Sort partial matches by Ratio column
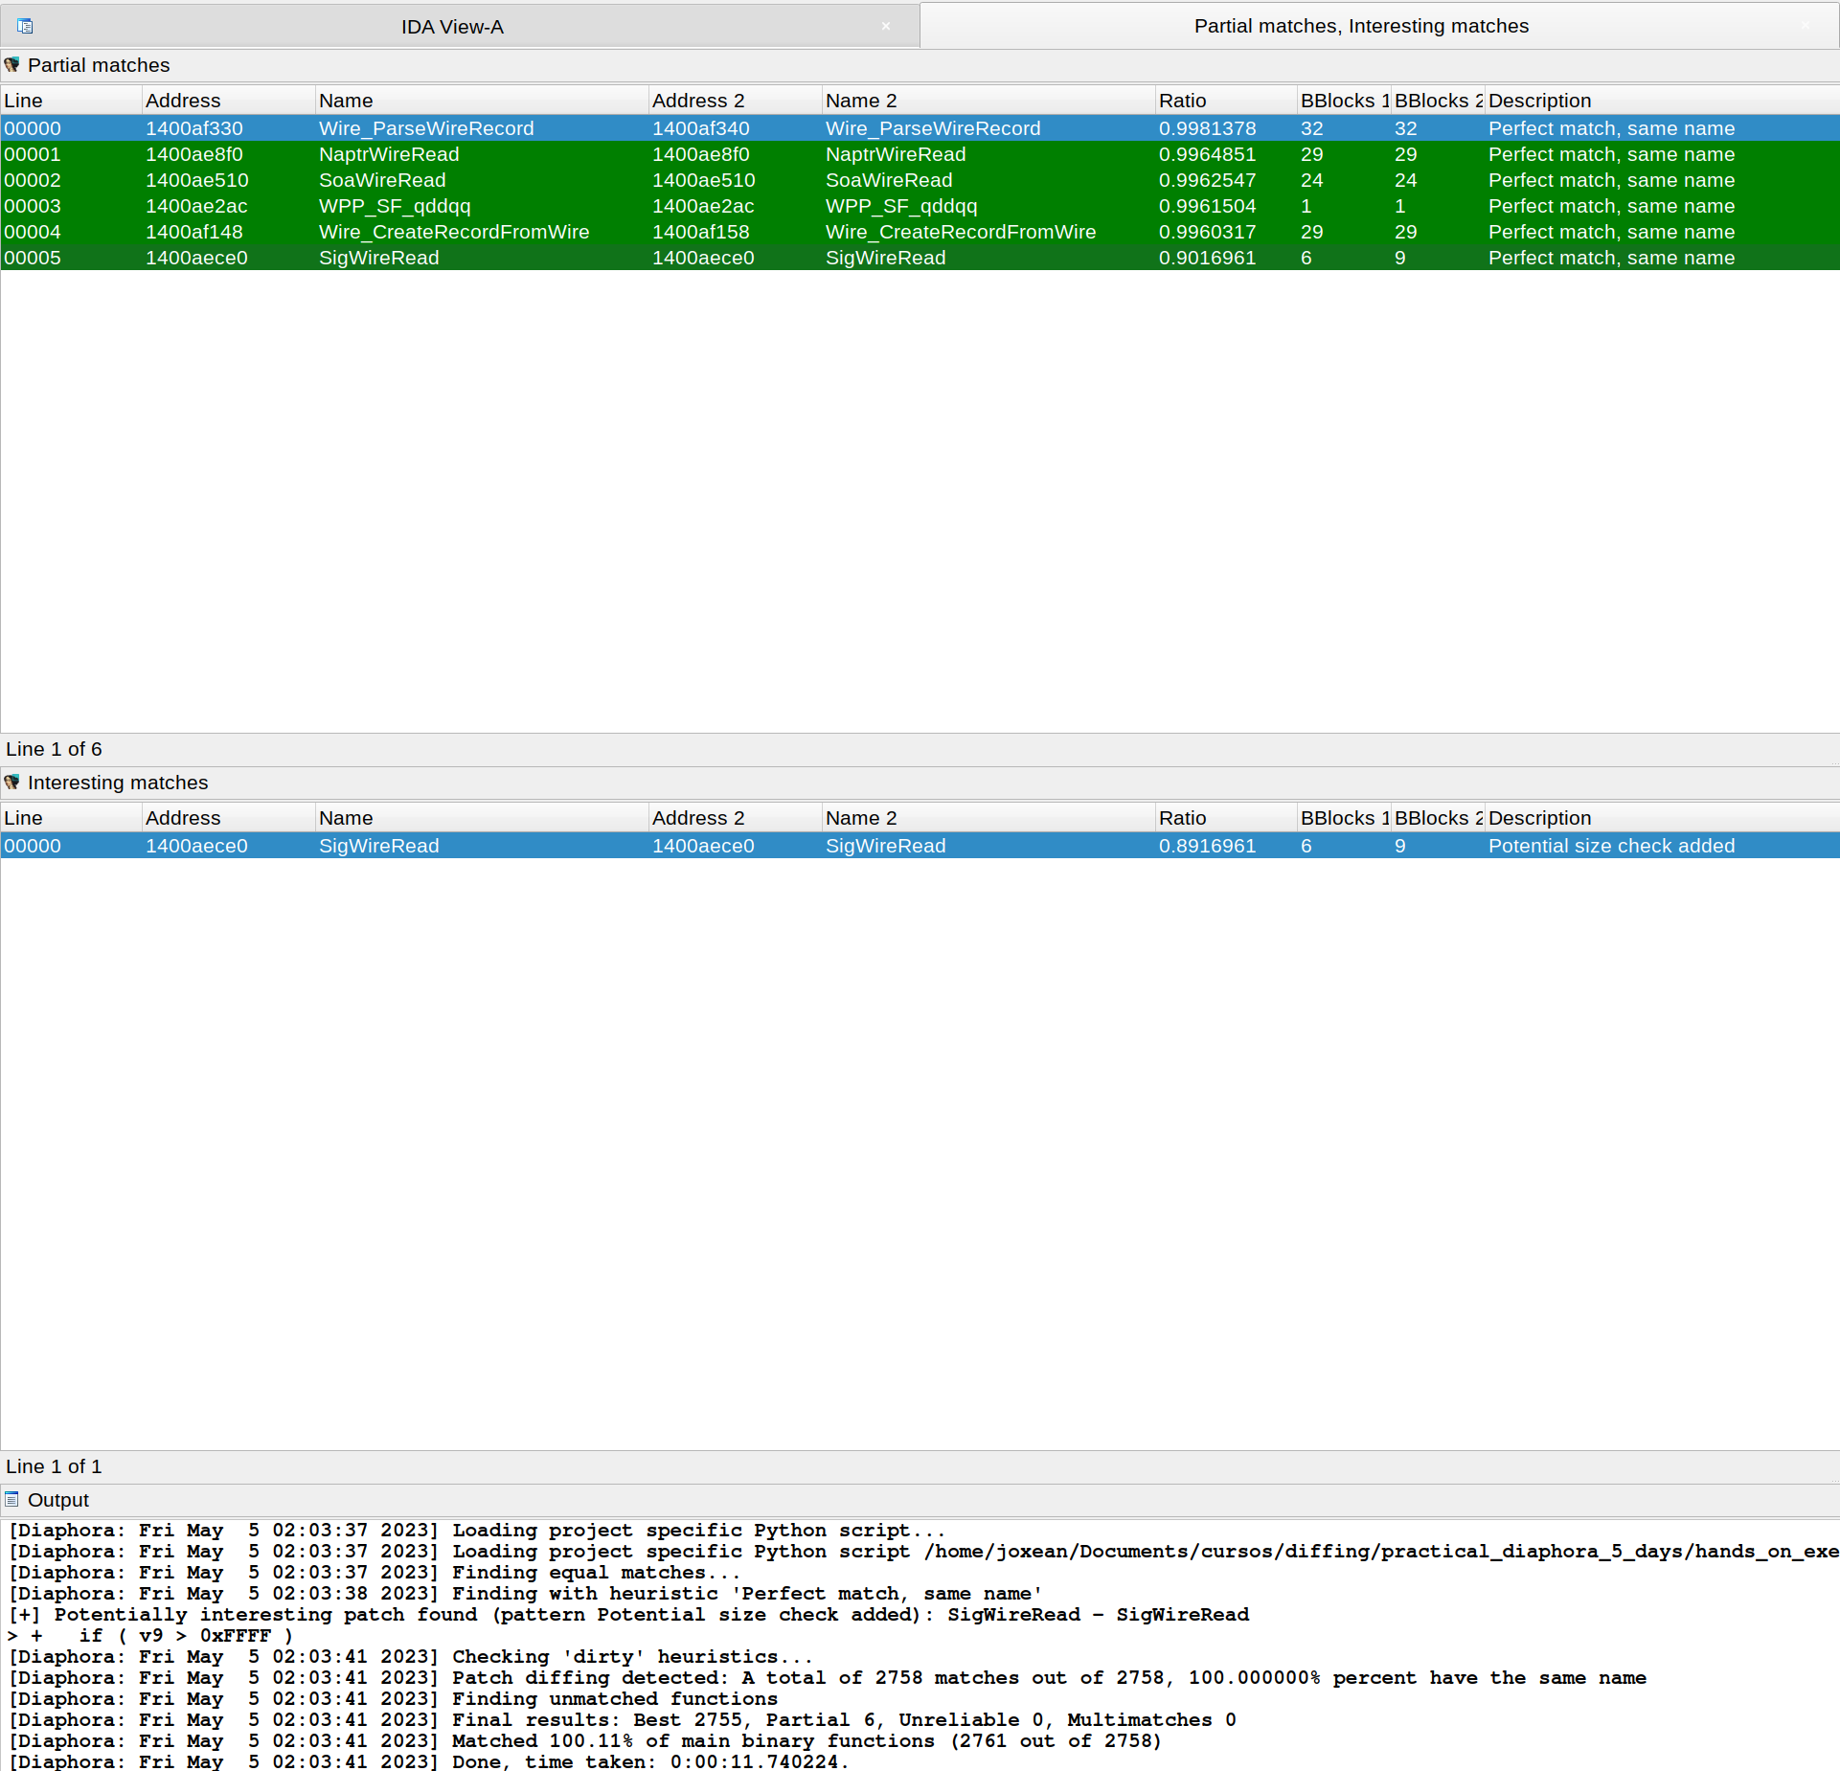The height and width of the screenshot is (1771, 1840). click(1183, 101)
